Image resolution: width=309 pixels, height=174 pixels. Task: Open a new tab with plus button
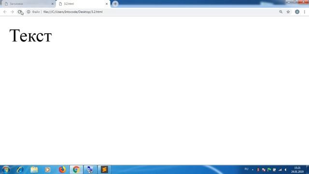tap(115, 4)
